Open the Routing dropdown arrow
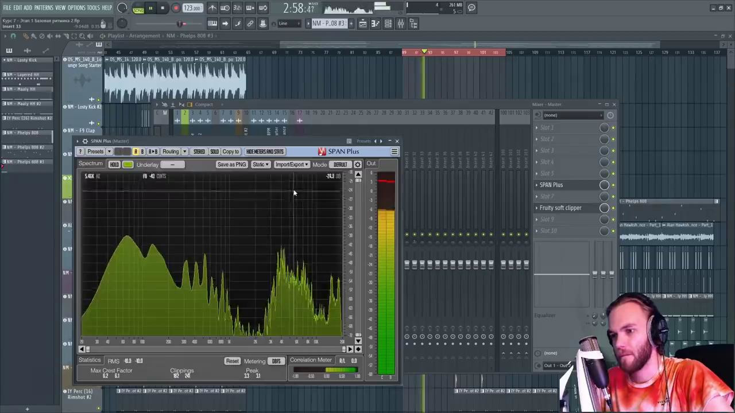The height and width of the screenshot is (413, 735). pos(184,151)
